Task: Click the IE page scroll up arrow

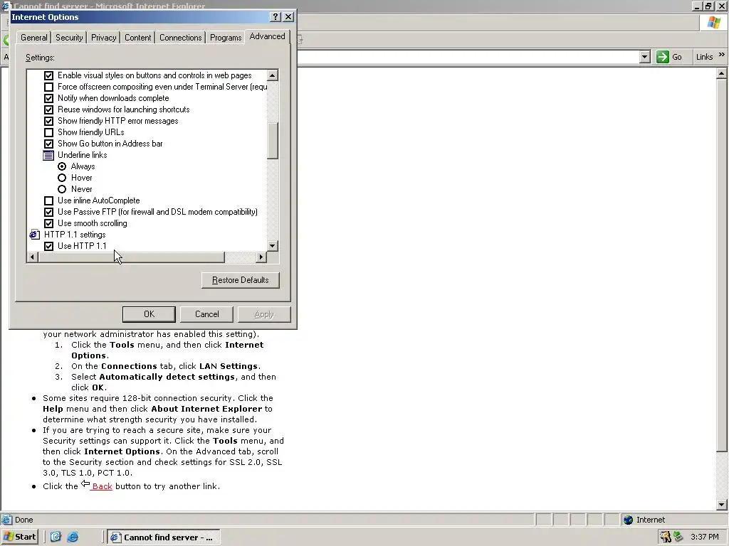Action: [x=722, y=73]
